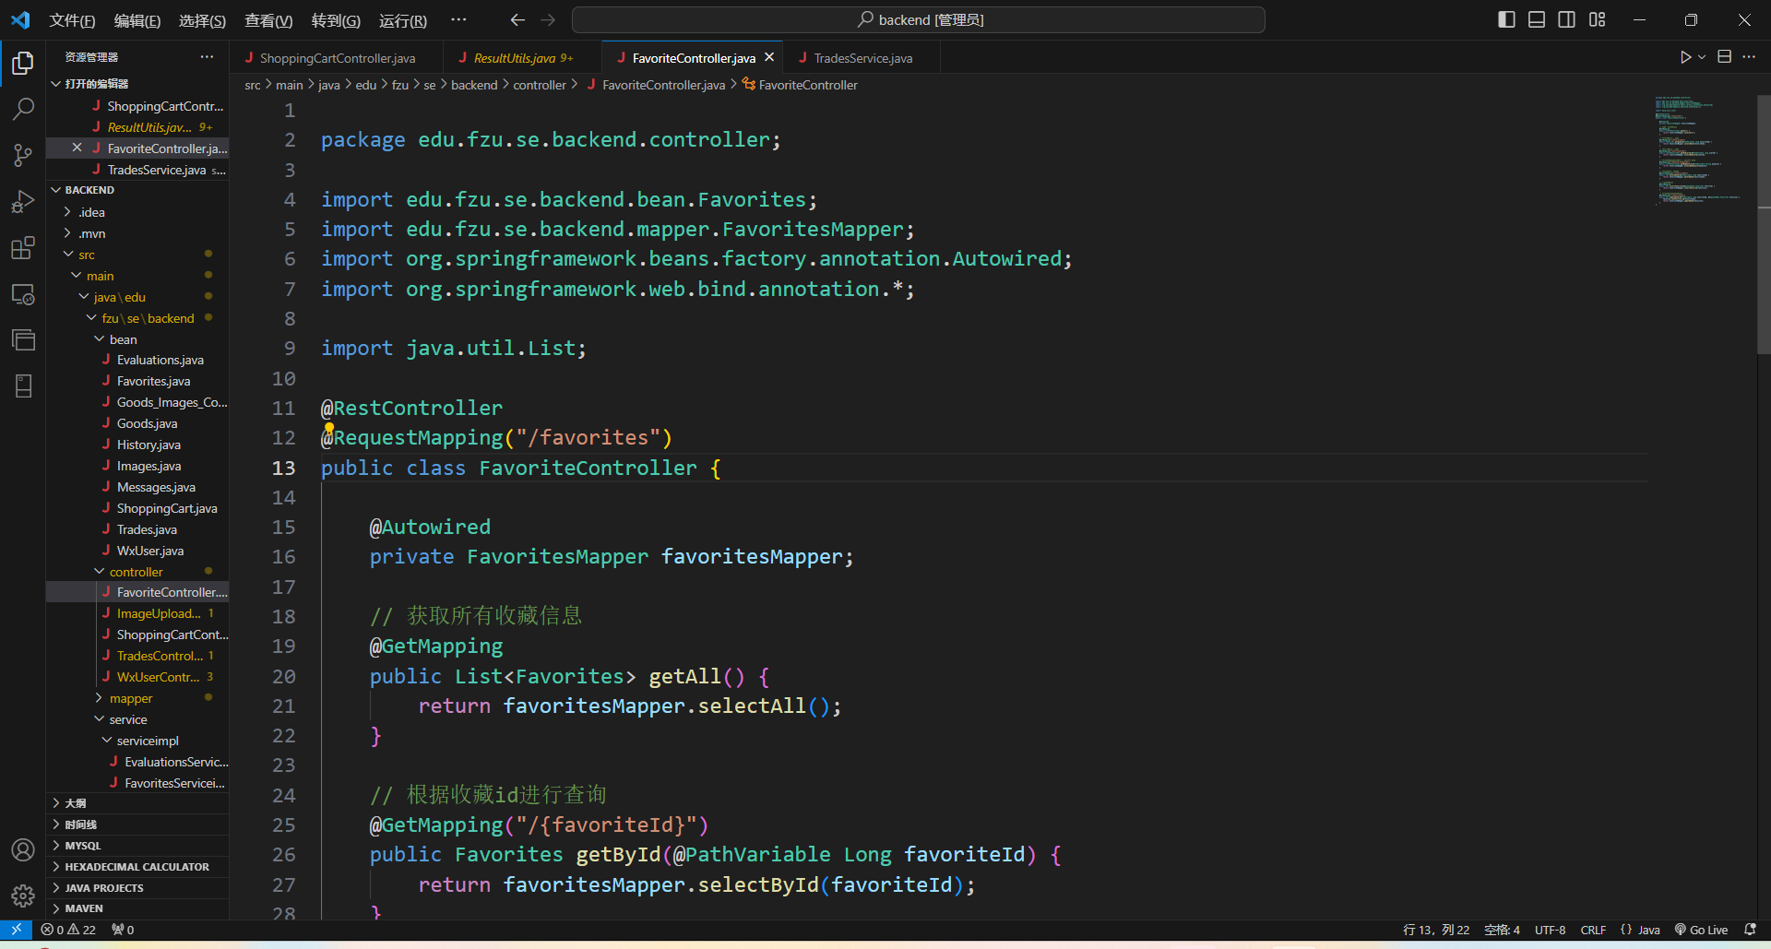Change the UTF-8 file encoding
1771x949 pixels.
click(x=1550, y=930)
